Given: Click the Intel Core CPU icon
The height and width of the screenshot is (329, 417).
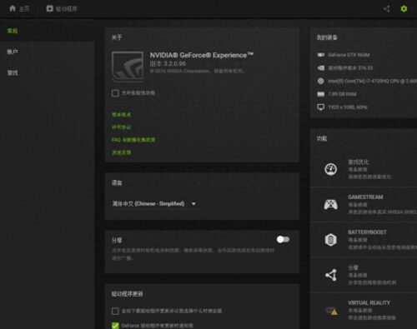Looking at the screenshot, I should click(321, 81).
